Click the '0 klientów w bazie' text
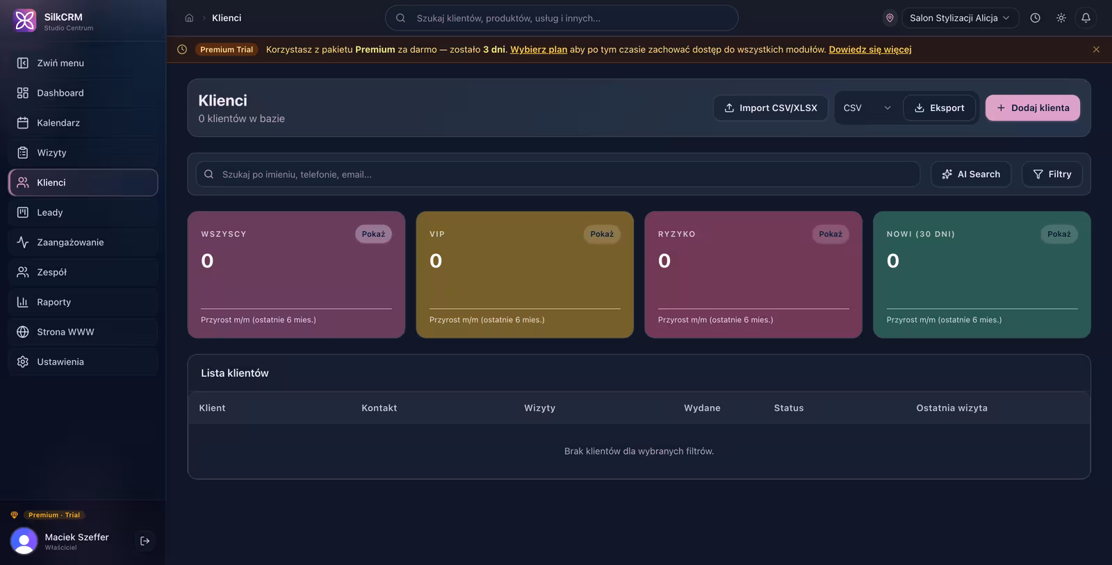This screenshot has width=1112, height=565. pyautogui.click(x=241, y=119)
